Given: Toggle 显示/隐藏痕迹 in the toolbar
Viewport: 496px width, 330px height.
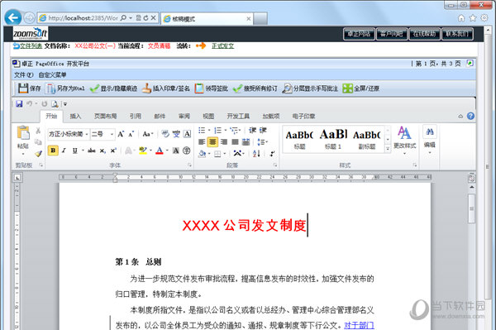Looking at the screenshot, I should (x=113, y=88).
